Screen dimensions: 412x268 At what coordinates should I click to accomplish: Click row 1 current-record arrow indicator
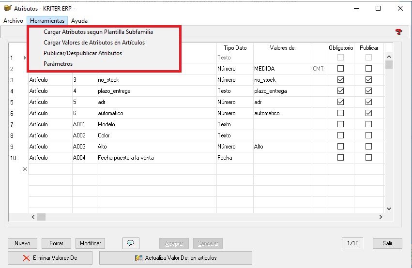click(25, 58)
